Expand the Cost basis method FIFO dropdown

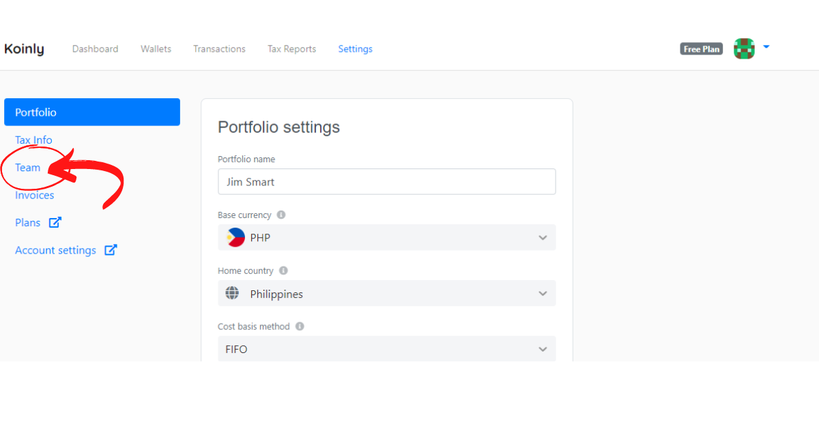coord(543,349)
